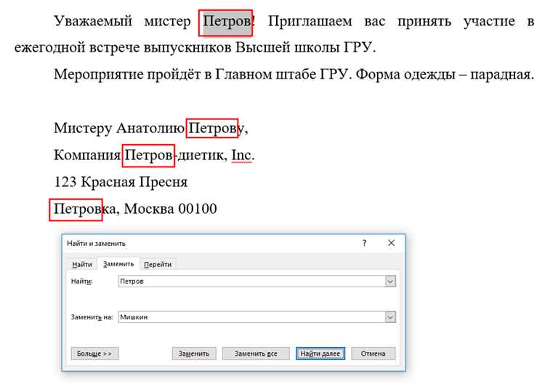This screenshot has width=545, height=387.
Task: Click the postal code 00100
Action: [x=198, y=209]
